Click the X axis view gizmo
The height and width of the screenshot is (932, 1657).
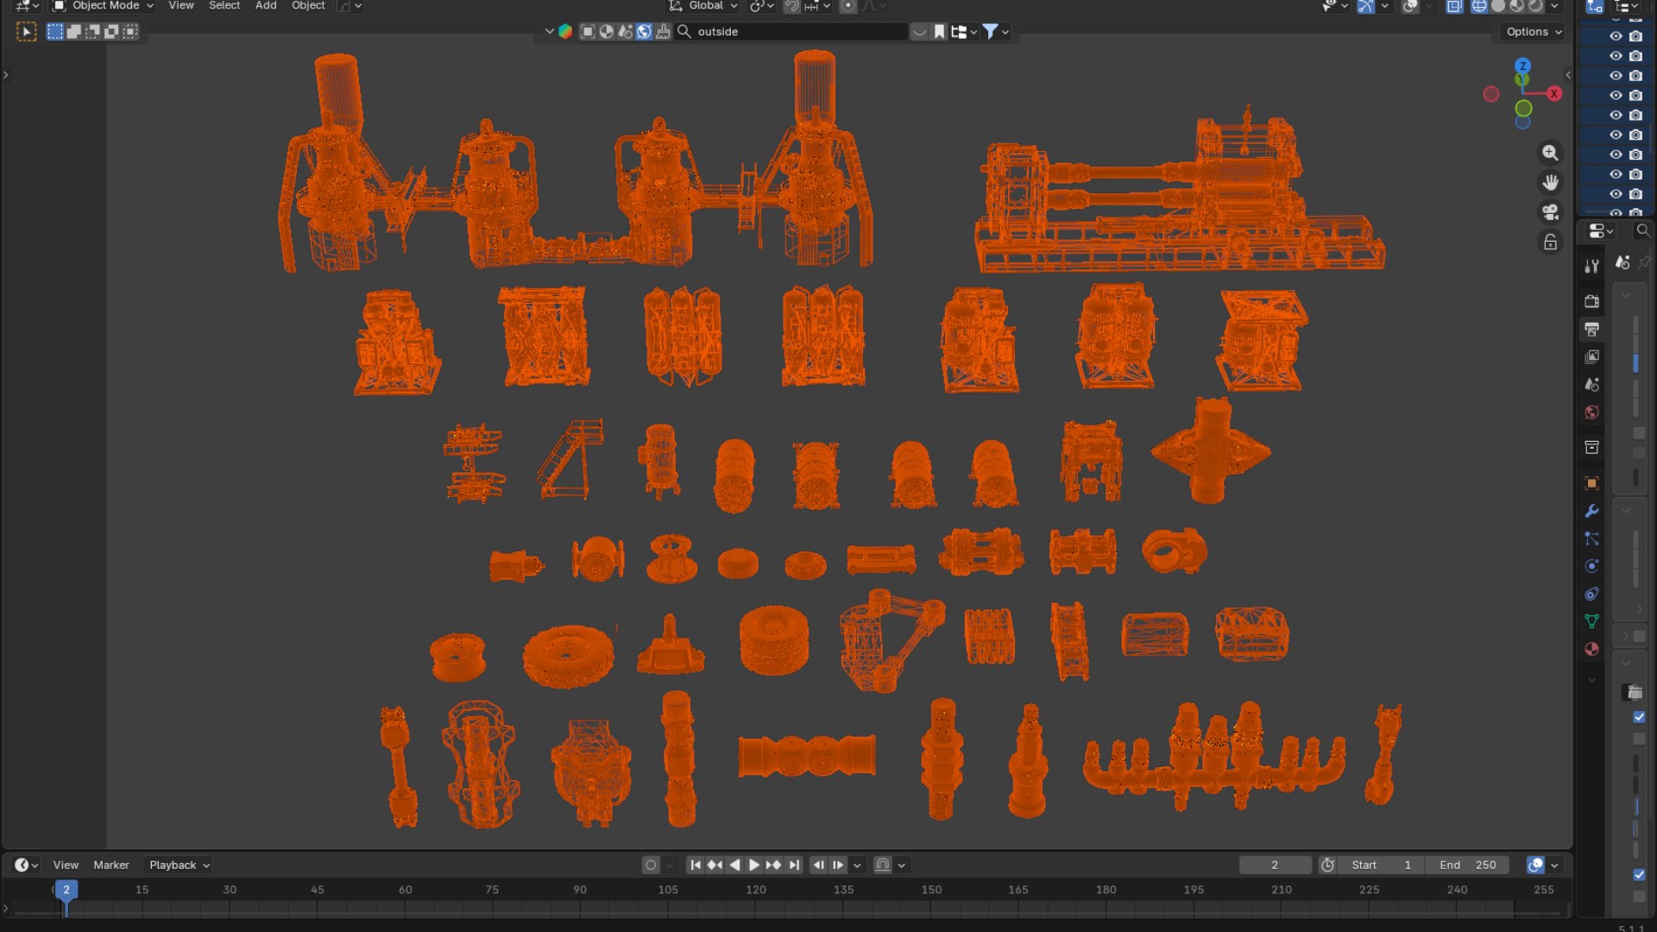[1554, 93]
